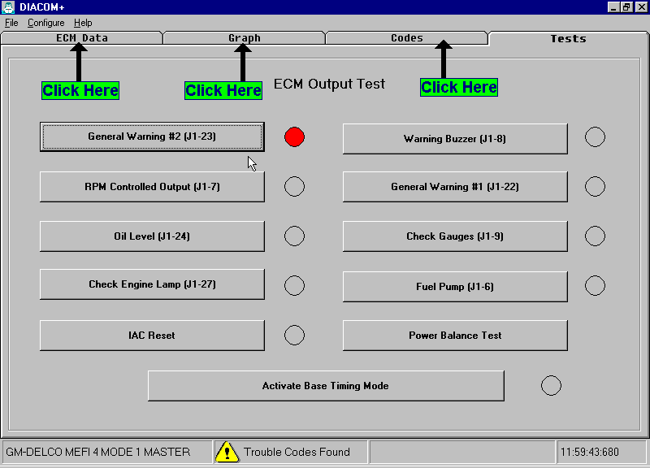
Task: Click General Warning #1 (J1-22) button
Action: click(455, 187)
